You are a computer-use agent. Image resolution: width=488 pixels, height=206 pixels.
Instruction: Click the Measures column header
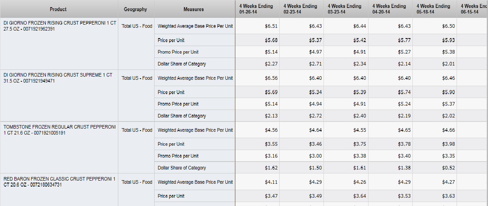click(x=194, y=9)
